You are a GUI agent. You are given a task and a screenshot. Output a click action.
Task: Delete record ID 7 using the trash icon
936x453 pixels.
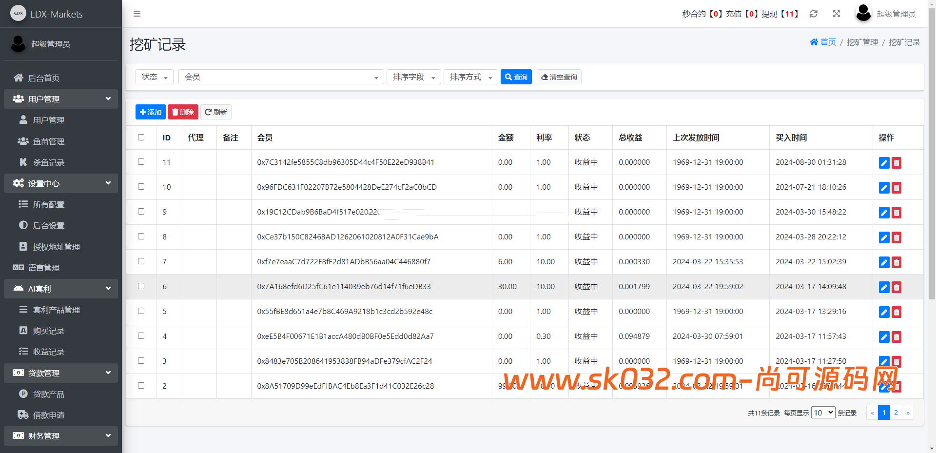pyautogui.click(x=896, y=262)
